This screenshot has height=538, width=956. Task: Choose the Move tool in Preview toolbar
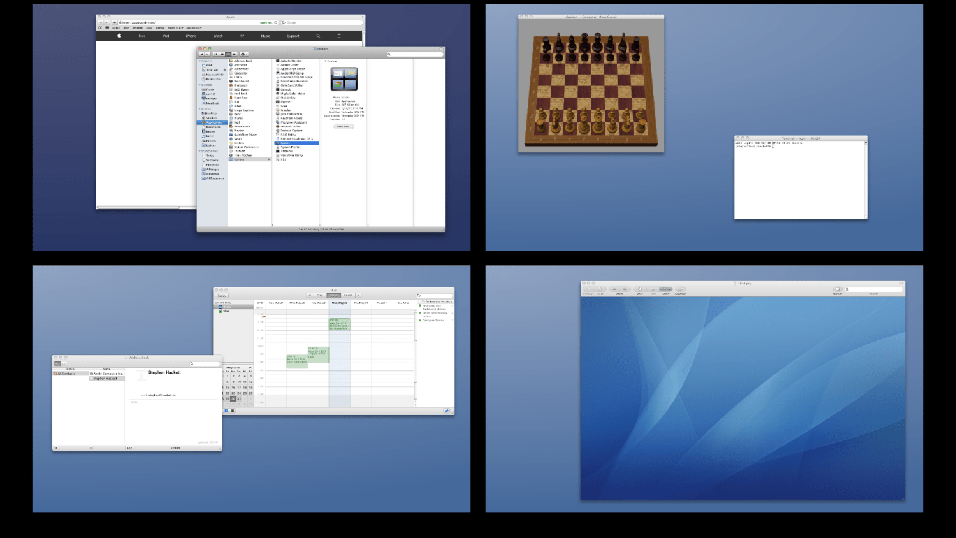[639, 289]
